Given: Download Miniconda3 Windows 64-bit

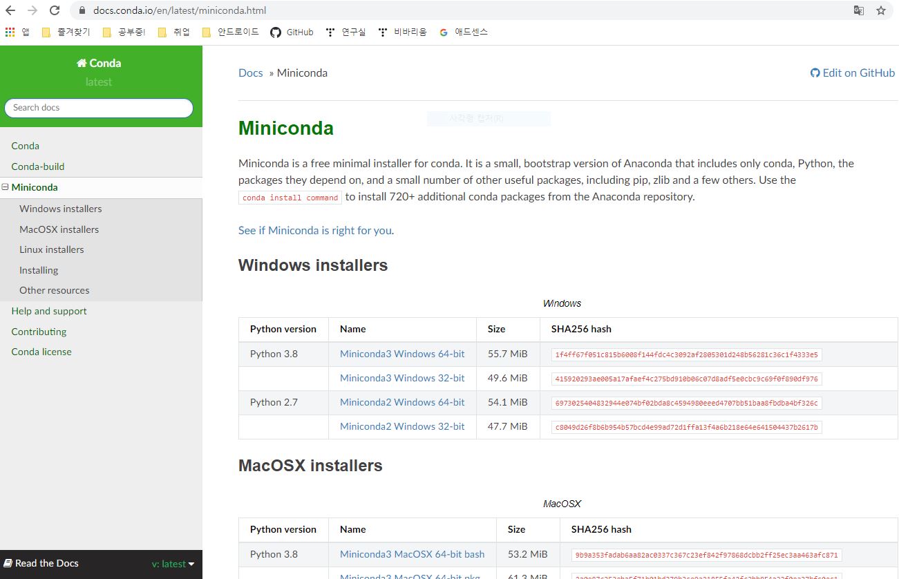Looking at the screenshot, I should point(402,354).
